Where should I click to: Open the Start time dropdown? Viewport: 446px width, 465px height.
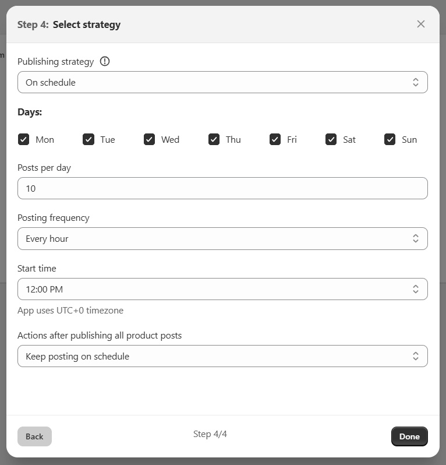coord(222,289)
